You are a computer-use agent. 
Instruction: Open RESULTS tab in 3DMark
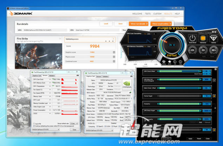click(x=168, y=14)
